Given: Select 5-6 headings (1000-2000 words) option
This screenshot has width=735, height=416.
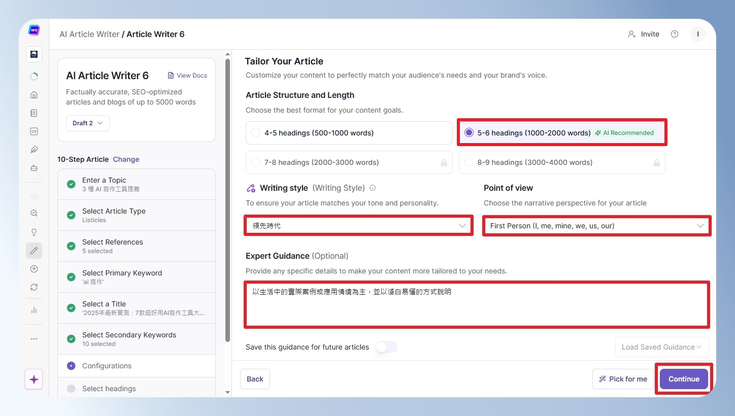Looking at the screenshot, I should coord(562,133).
